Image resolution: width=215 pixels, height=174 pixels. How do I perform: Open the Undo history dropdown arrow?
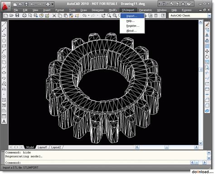pyautogui.click(x=88, y=15)
